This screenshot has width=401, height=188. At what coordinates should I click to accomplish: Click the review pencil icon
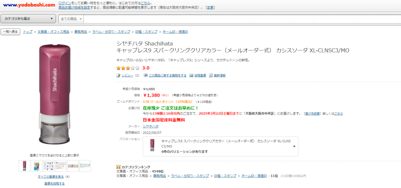tap(118, 75)
